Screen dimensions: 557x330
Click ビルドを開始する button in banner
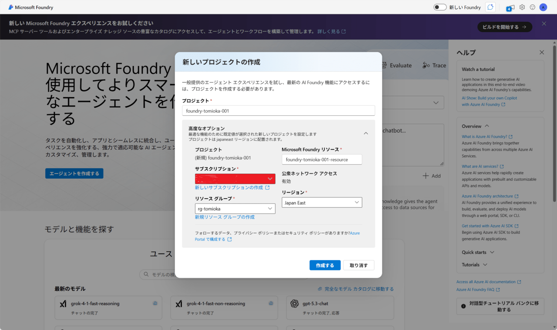coord(504,27)
